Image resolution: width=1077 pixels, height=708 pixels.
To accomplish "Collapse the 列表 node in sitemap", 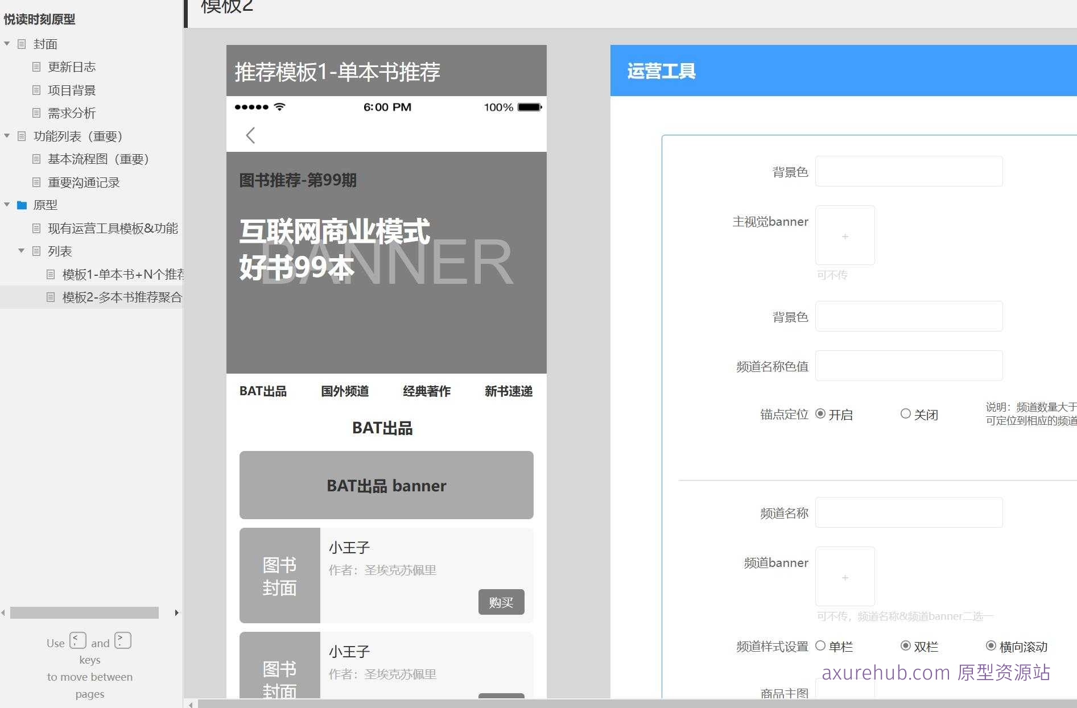I will [x=21, y=251].
